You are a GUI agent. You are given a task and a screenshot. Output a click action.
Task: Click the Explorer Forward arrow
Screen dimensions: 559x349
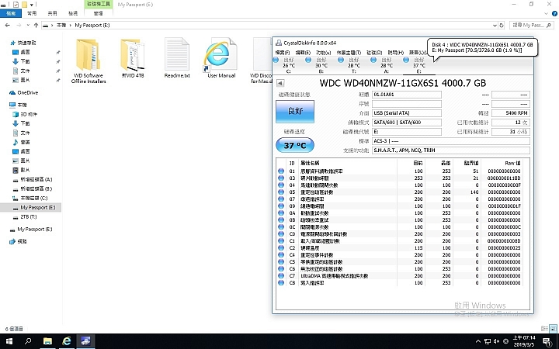[x=19, y=26]
